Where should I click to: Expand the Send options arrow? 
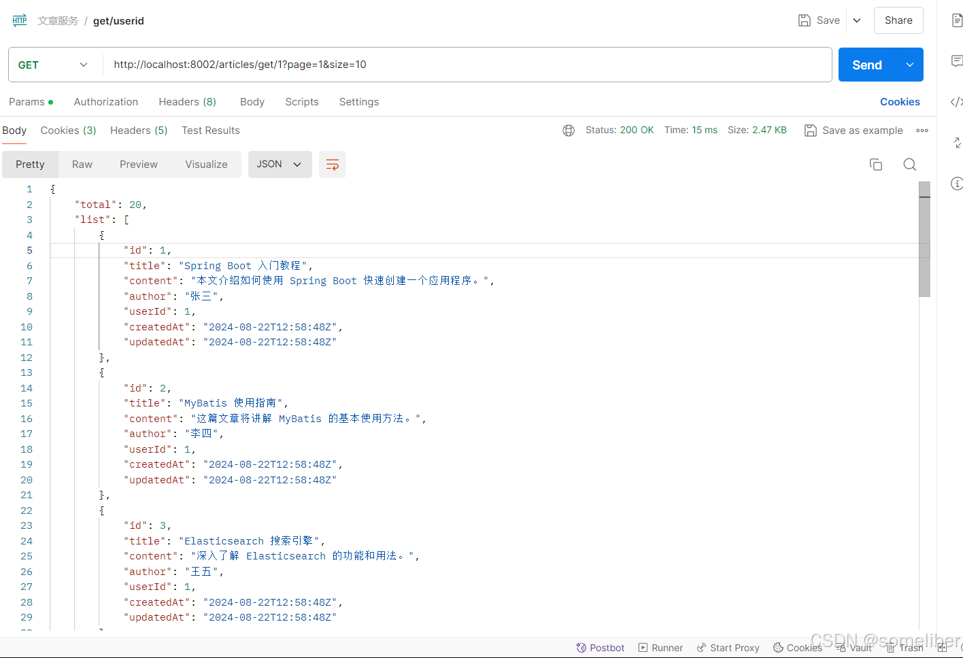point(910,65)
